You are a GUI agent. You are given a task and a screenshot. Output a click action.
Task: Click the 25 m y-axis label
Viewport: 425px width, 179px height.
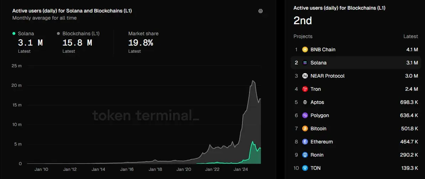pos(16,66)
